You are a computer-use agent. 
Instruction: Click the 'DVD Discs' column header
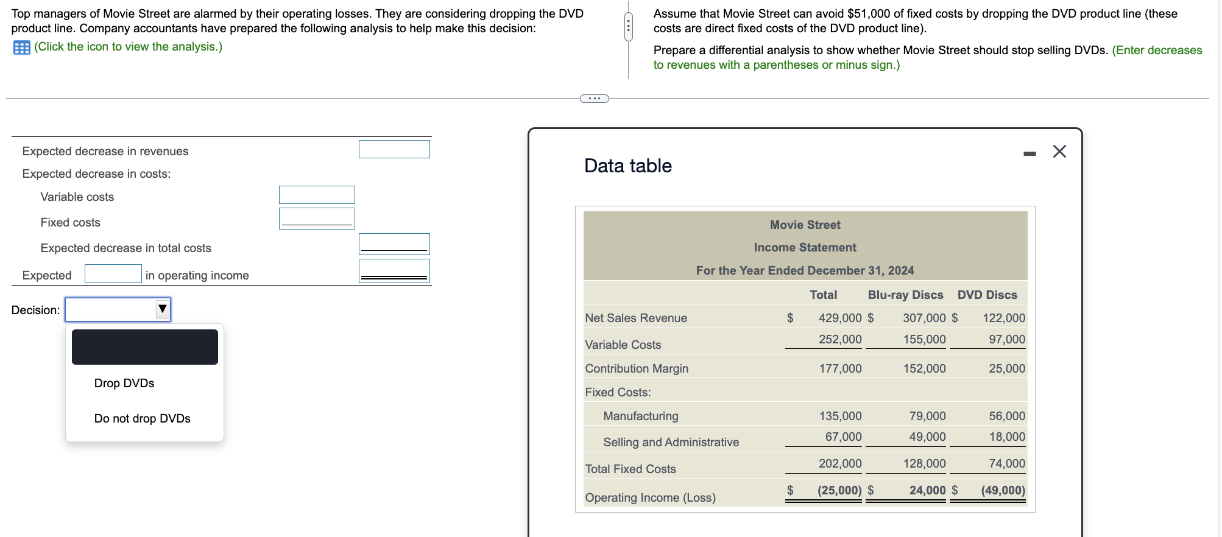987,295
